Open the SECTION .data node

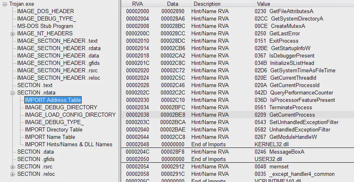pos(35,152)
